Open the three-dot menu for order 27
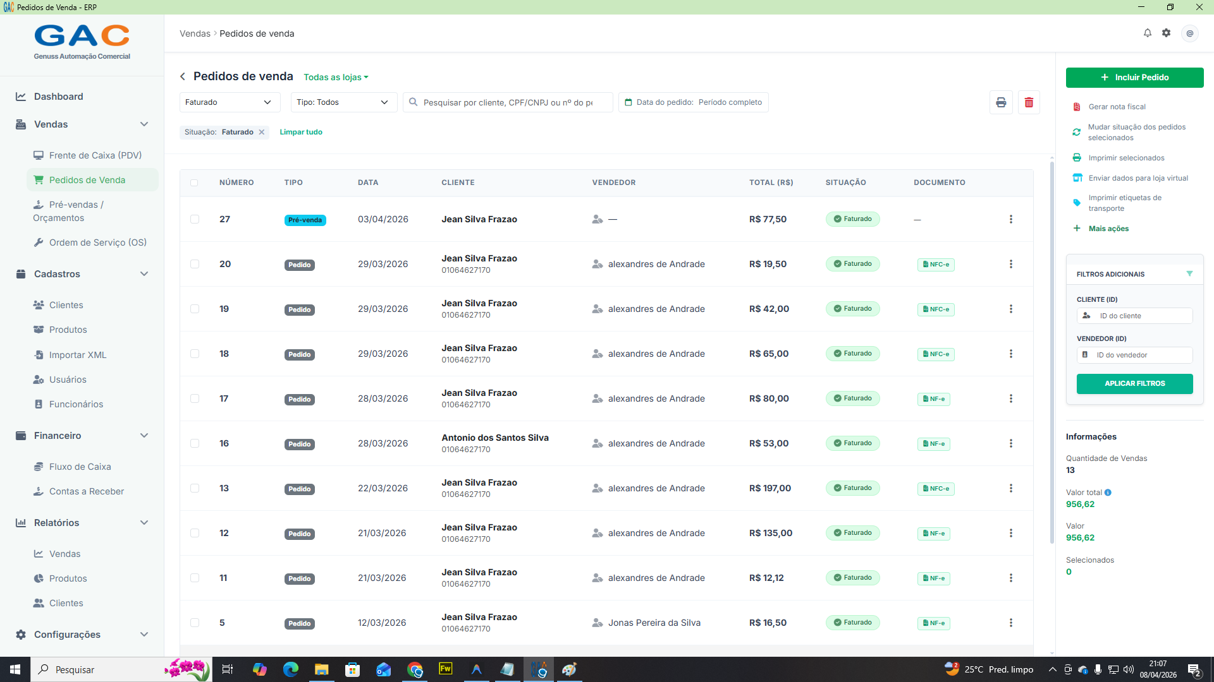 (x=1011, y=219)
